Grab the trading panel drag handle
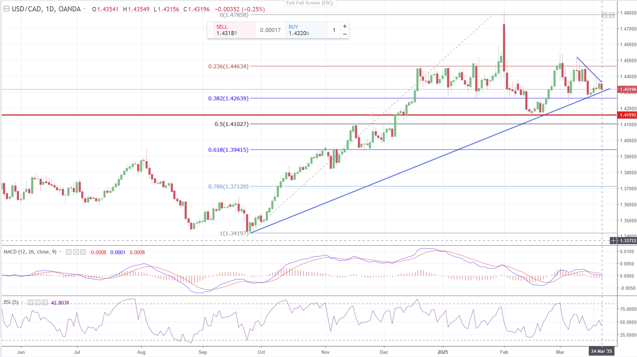637x357 pixels. coord(210,30)
